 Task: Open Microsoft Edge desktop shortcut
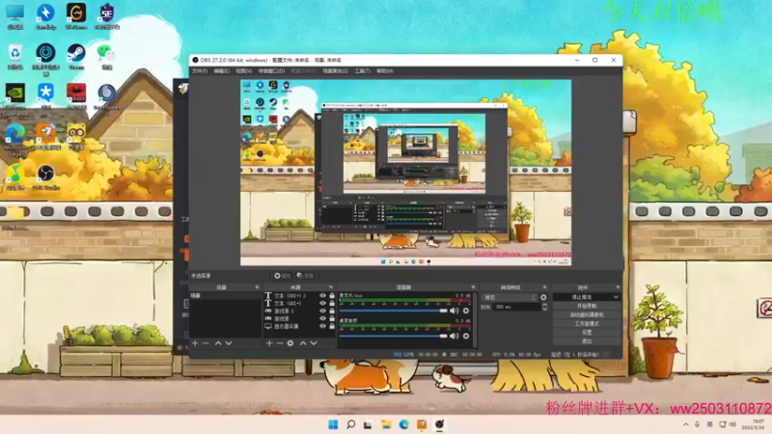(x=15, y=140)
